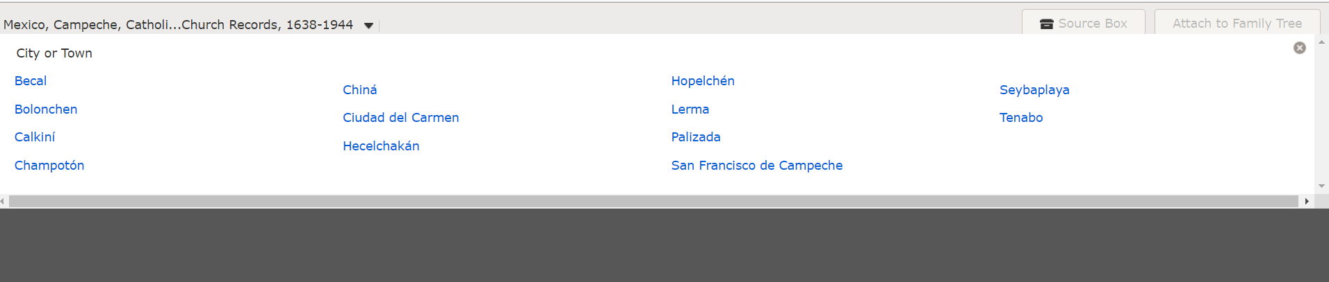Image resolution: width=1329 pixels, height=282 pixels.
Task: Click Attach to Family Tree button
Action: coord(1237,24)
